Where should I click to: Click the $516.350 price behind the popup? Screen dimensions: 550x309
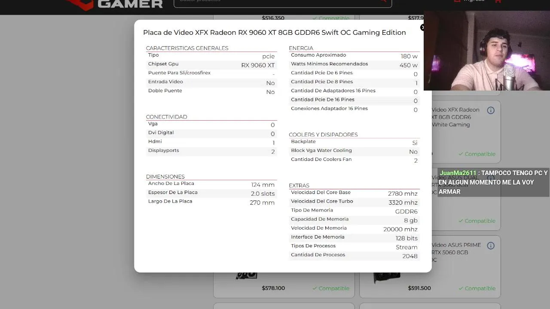pyautogui.click(x=273, y=18)
